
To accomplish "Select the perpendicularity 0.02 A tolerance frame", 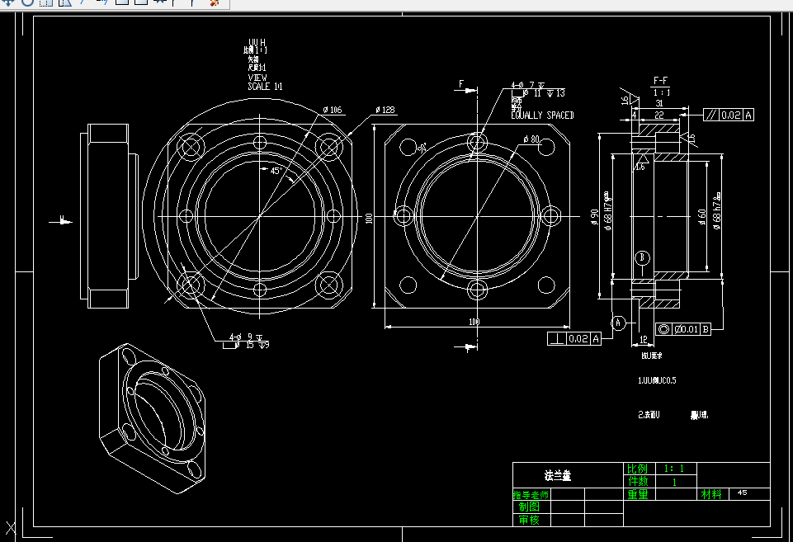I will pyautogui.click(x=574, y=339).
